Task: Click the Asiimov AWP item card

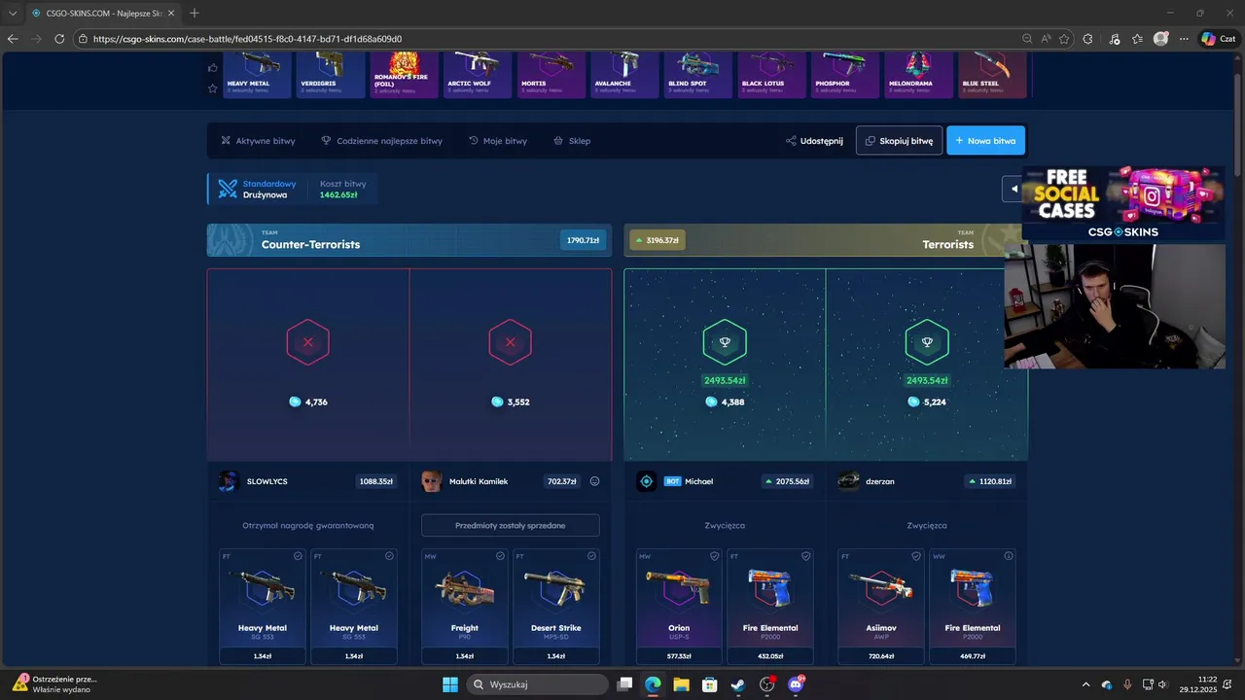Action: 881,607
